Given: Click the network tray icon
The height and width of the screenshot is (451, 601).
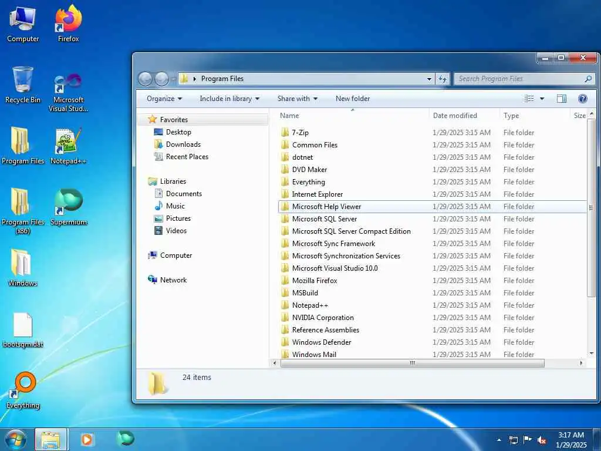Looking at the screenshot, I should 513,440.
